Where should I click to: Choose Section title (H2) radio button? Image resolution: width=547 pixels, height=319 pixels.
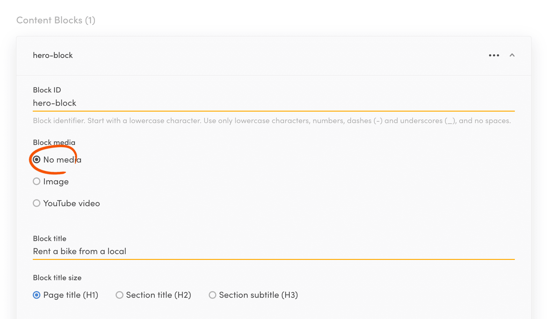coord(120,295)
